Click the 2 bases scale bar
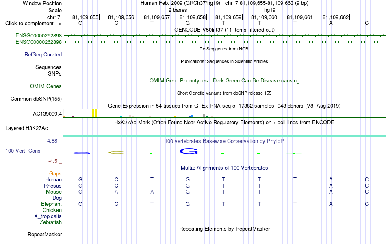This screenshot has height=244, width=386. [224, 10]
